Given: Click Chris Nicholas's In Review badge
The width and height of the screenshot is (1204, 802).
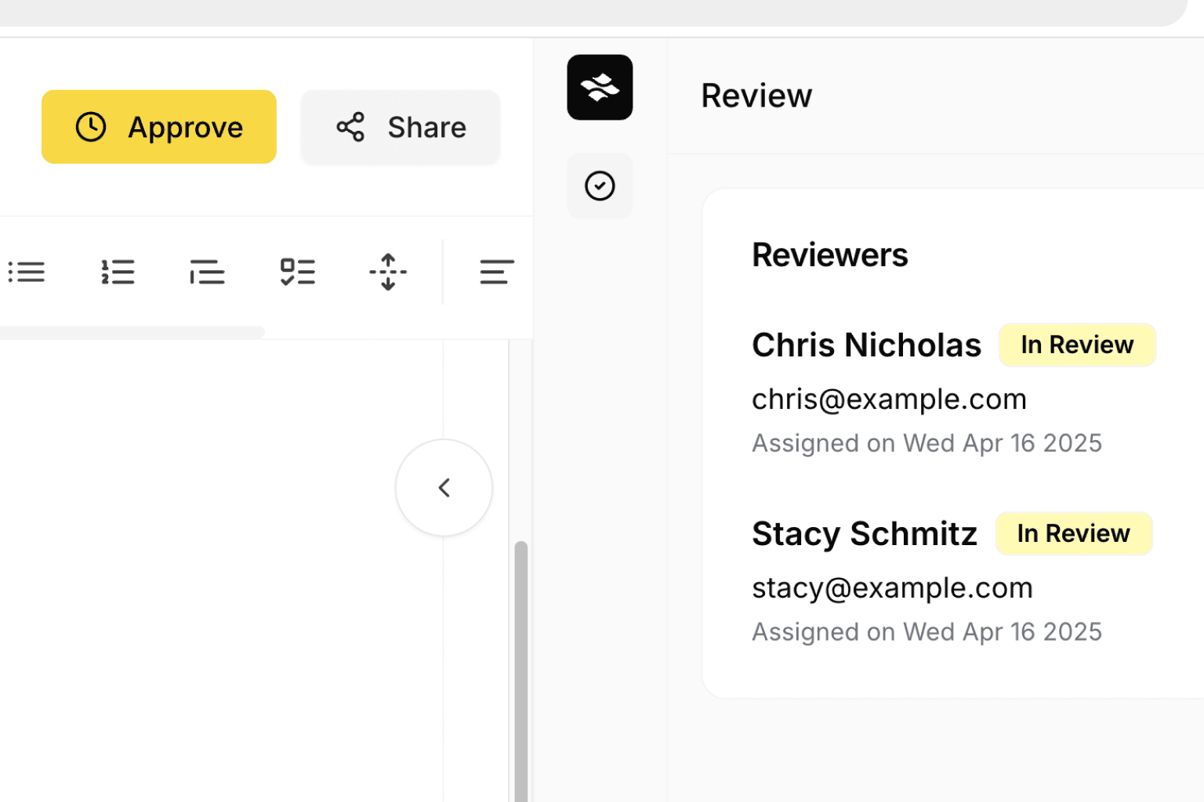Looking at the screenshot, I should tap(1076, 345).
